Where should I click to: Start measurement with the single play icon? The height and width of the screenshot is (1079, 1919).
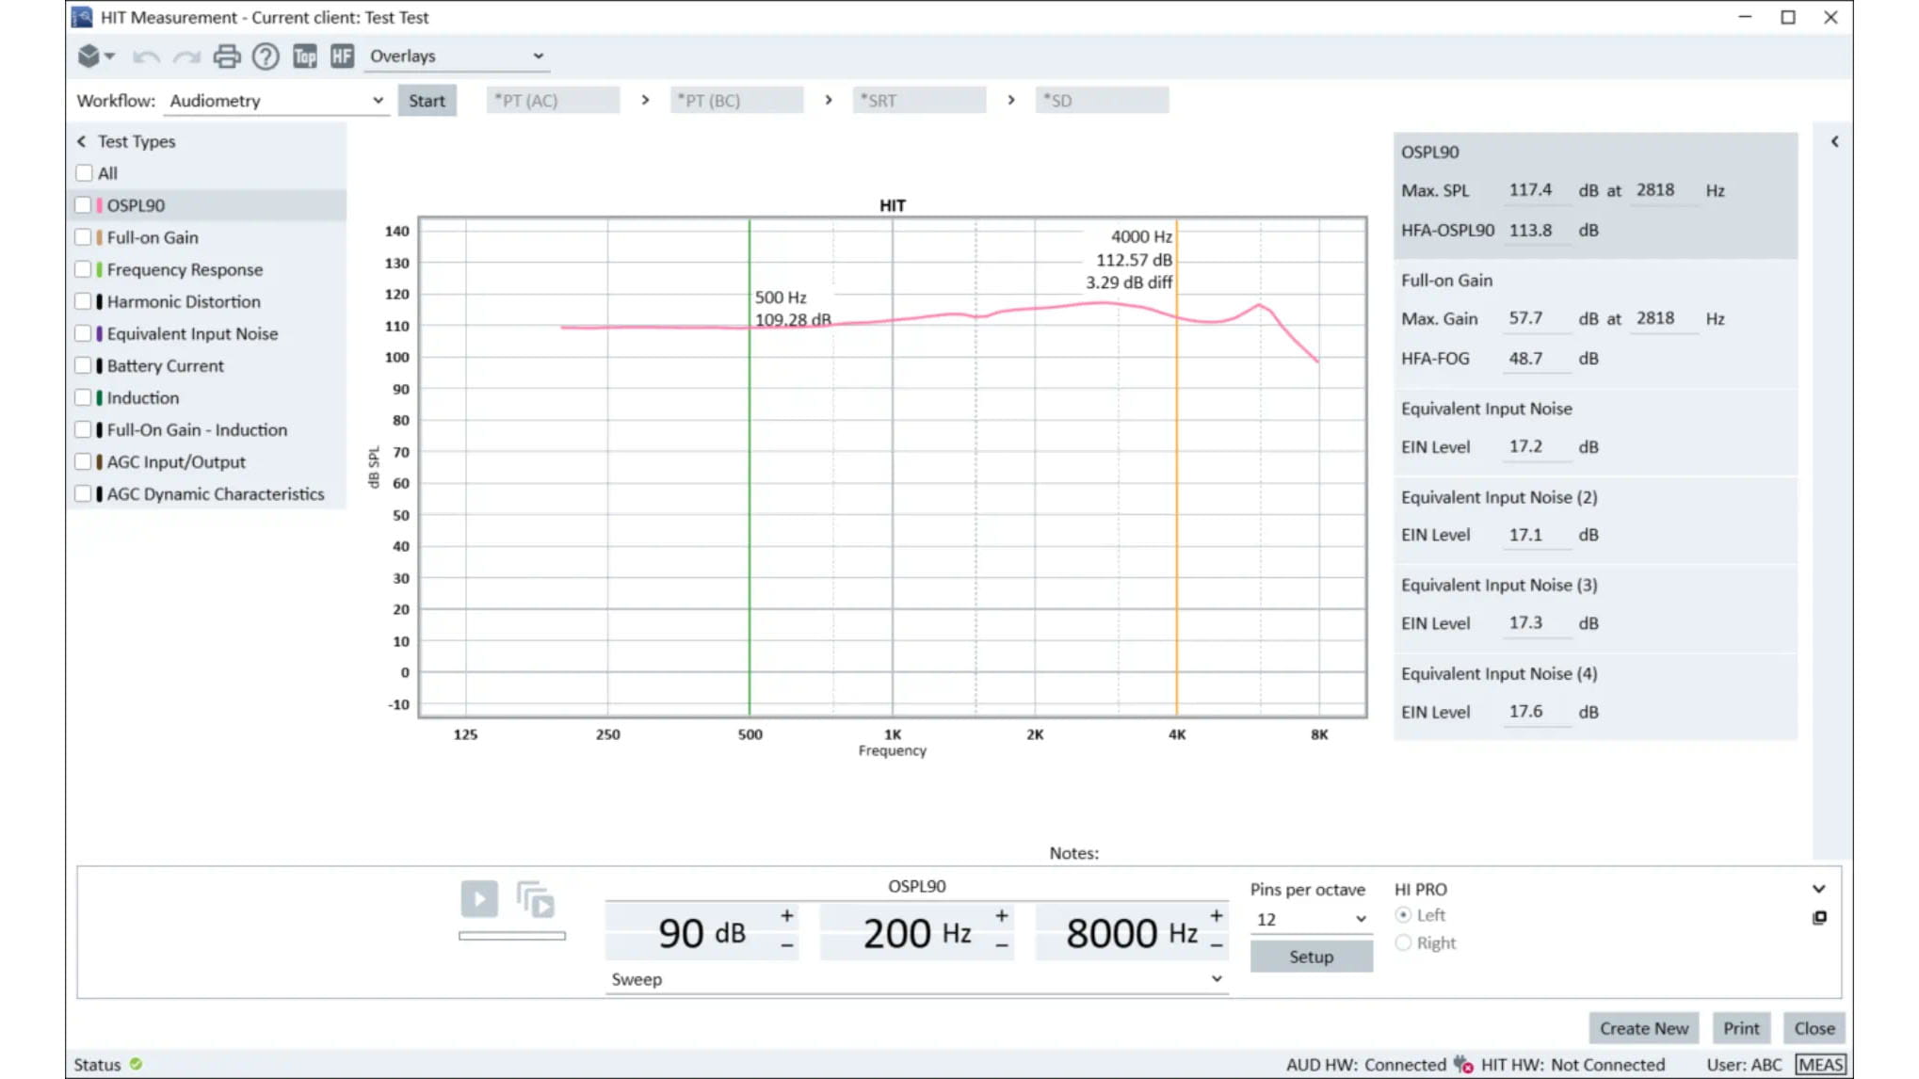click(x=479, y=898)
